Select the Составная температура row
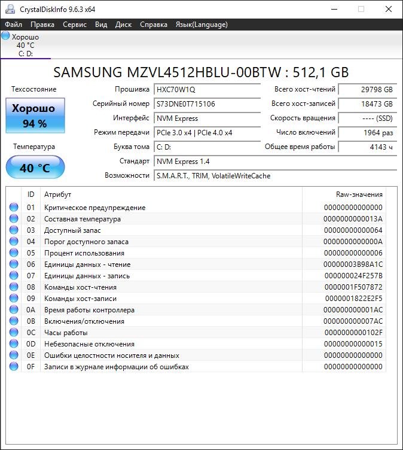This screenshot has height=450, width=403. pos(196,218)
